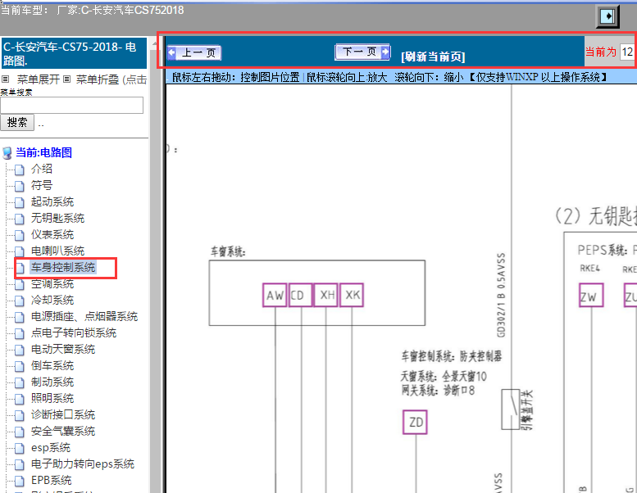The height and width of the screenshot is (493, 637).
Task: Click the page icon next to 安全气囊系统
Action: pos(20,432)
